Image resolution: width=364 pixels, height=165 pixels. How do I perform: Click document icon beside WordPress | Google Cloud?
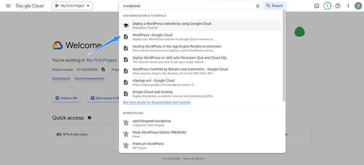click(x=126, y=37)
